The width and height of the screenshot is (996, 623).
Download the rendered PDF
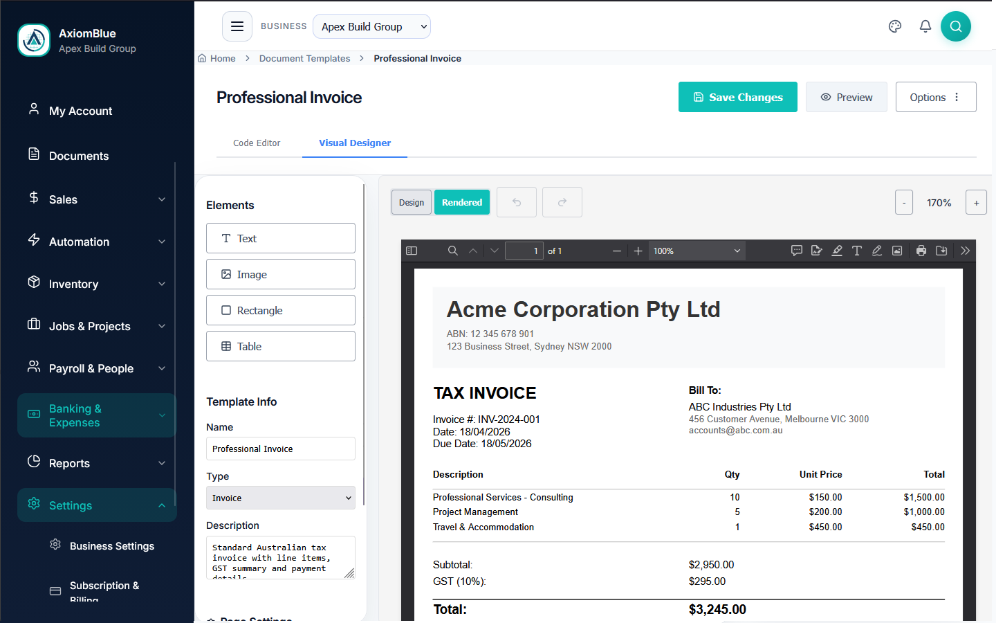click(x=941, y=251)
